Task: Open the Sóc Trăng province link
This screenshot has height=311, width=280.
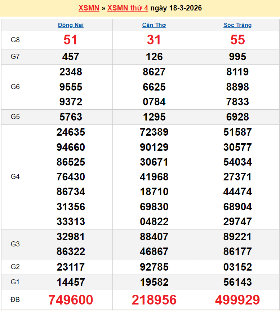Action: tap(237, 25)
